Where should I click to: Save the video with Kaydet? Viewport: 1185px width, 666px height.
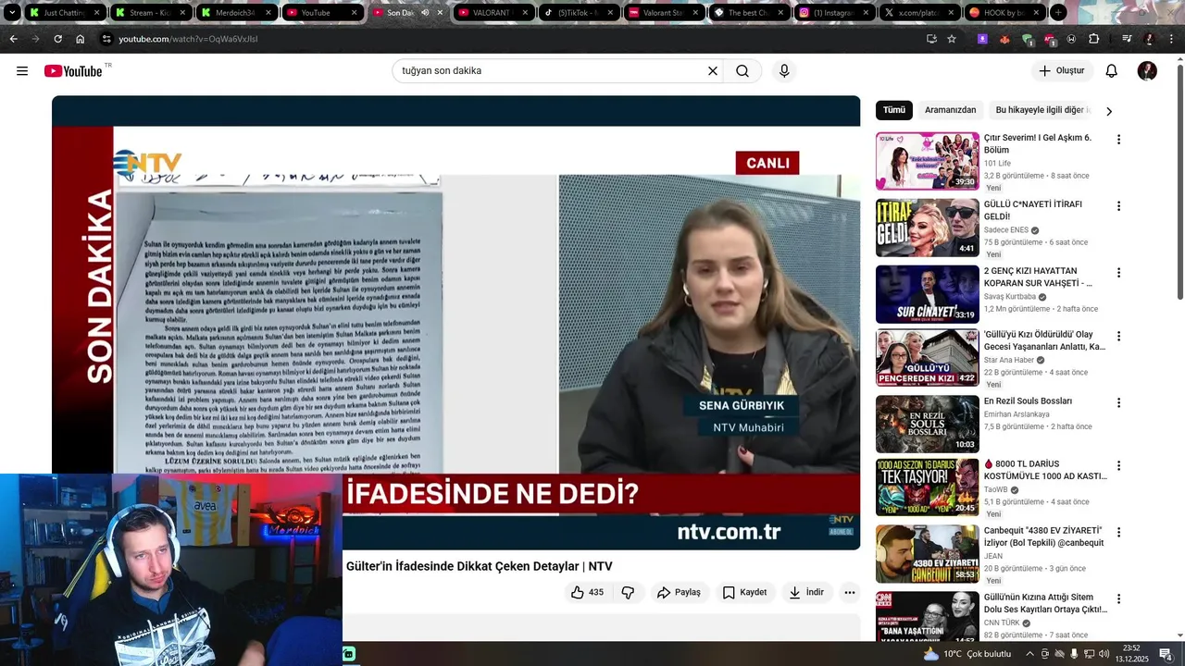tap(744, 593)
